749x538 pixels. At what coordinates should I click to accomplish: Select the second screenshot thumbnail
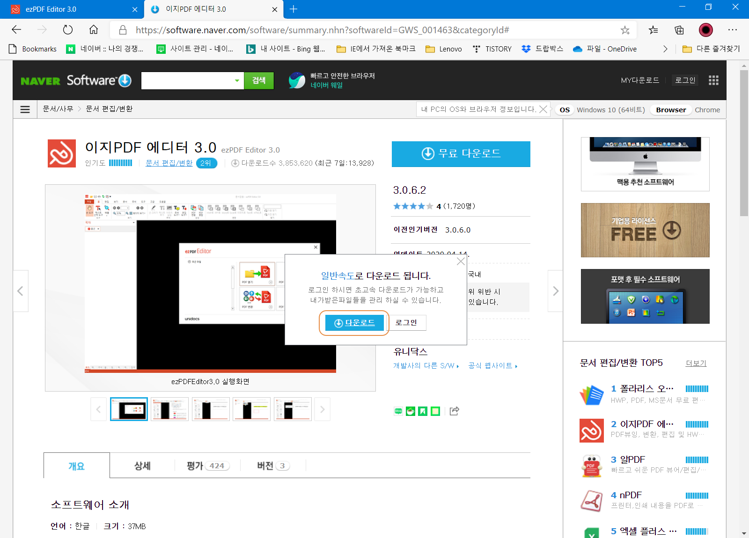click(x=169, y=409)
